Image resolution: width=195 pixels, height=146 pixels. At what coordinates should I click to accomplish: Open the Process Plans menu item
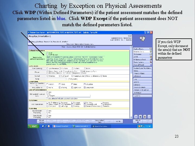tap(142, 73)
